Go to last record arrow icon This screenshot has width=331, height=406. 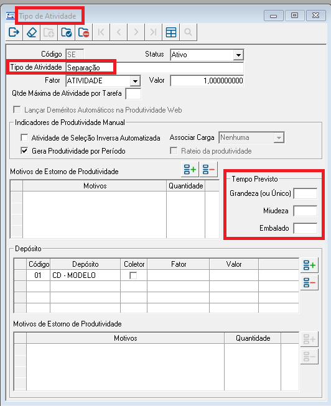pyautogui.click(x=154, y=32)
